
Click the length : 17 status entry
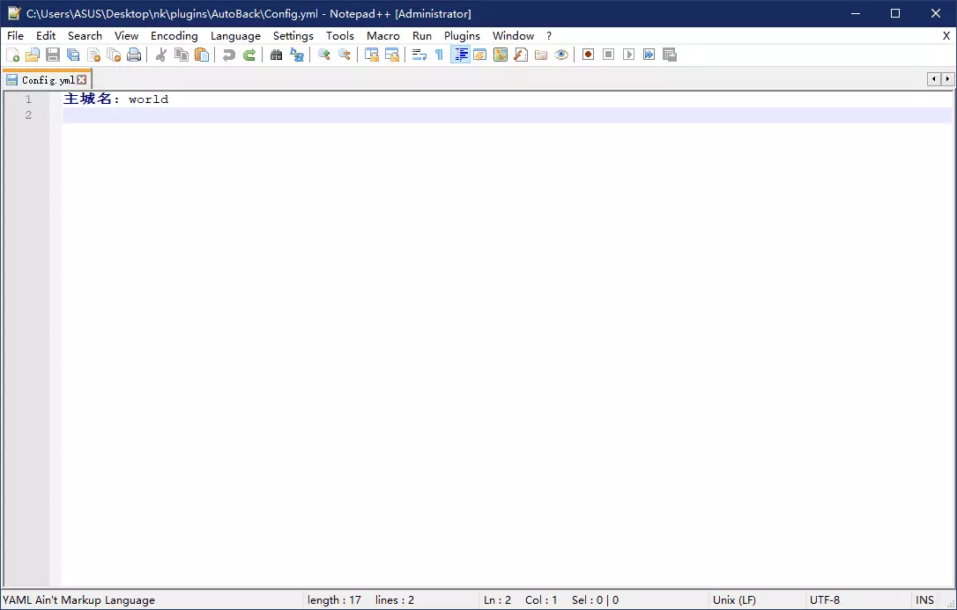335,600
